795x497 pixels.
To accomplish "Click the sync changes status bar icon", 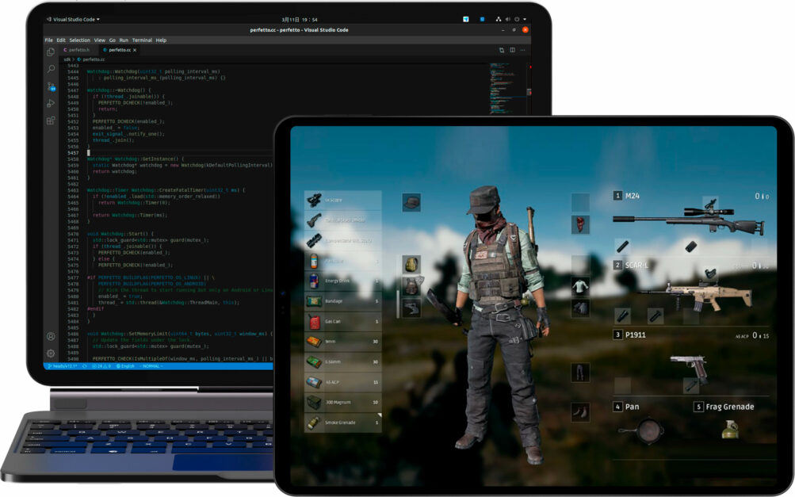I will (x=85, y=366).
